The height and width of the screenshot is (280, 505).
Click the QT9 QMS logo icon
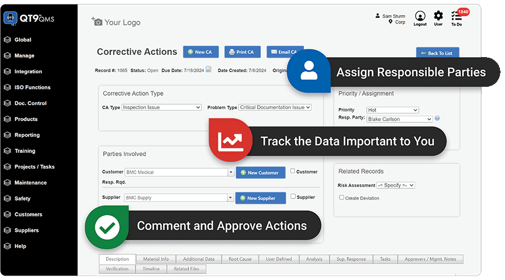(x=10, y=18)
